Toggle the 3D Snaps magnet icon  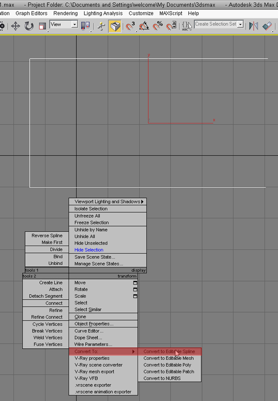pyautogui.click(x=130, y=26)
